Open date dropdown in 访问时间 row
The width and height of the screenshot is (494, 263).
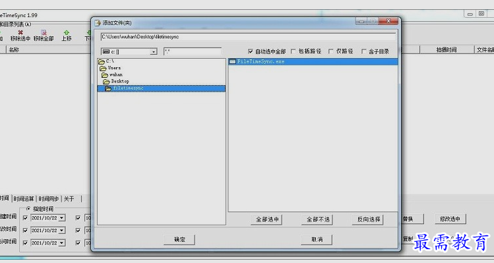click(62, 243)
